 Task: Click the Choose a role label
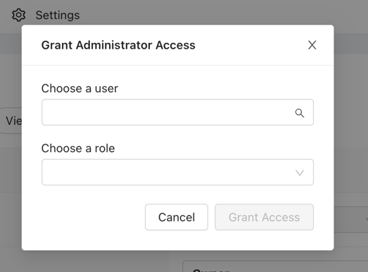coord(78,149)
